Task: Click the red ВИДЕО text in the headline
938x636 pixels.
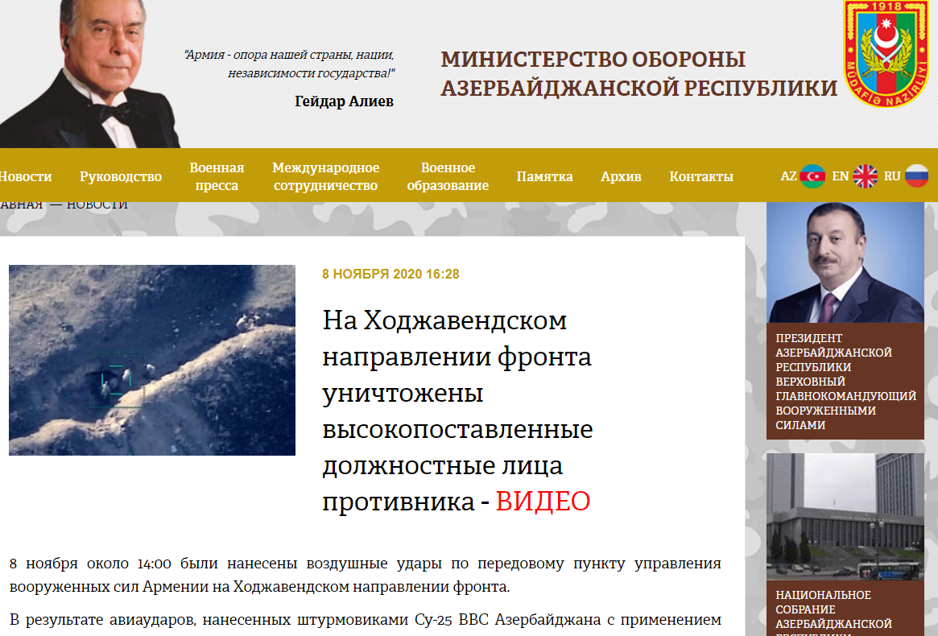Action: (543, 501)
